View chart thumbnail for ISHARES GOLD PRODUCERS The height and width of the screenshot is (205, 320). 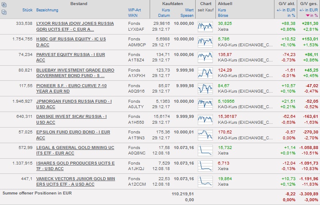[x=205, y=166]
